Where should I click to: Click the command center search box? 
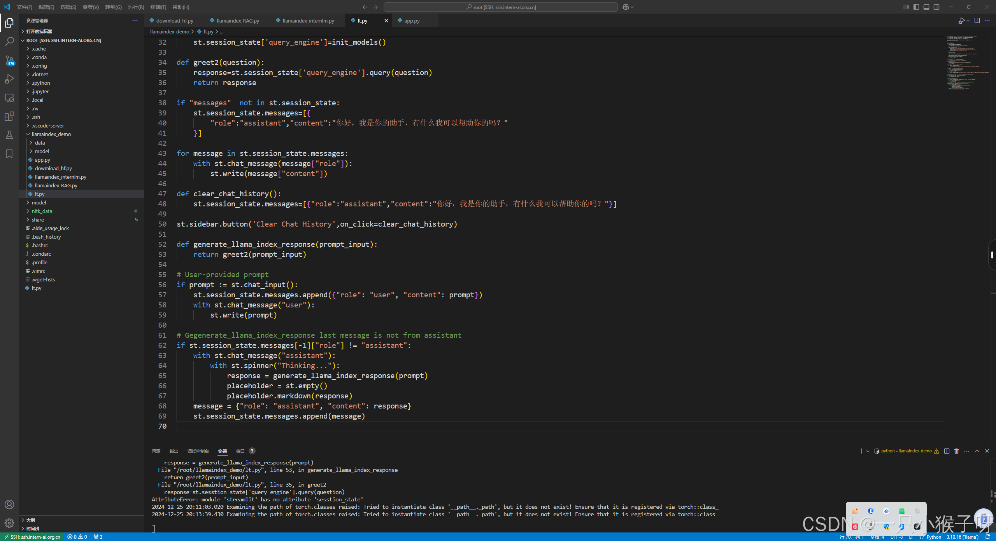coord(500,7)
